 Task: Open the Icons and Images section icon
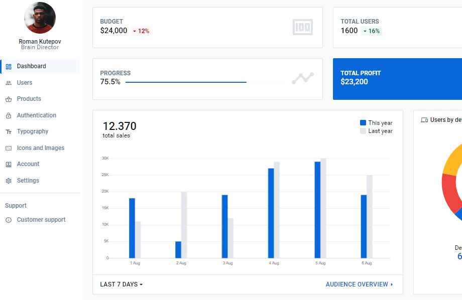tap(9, 147)
